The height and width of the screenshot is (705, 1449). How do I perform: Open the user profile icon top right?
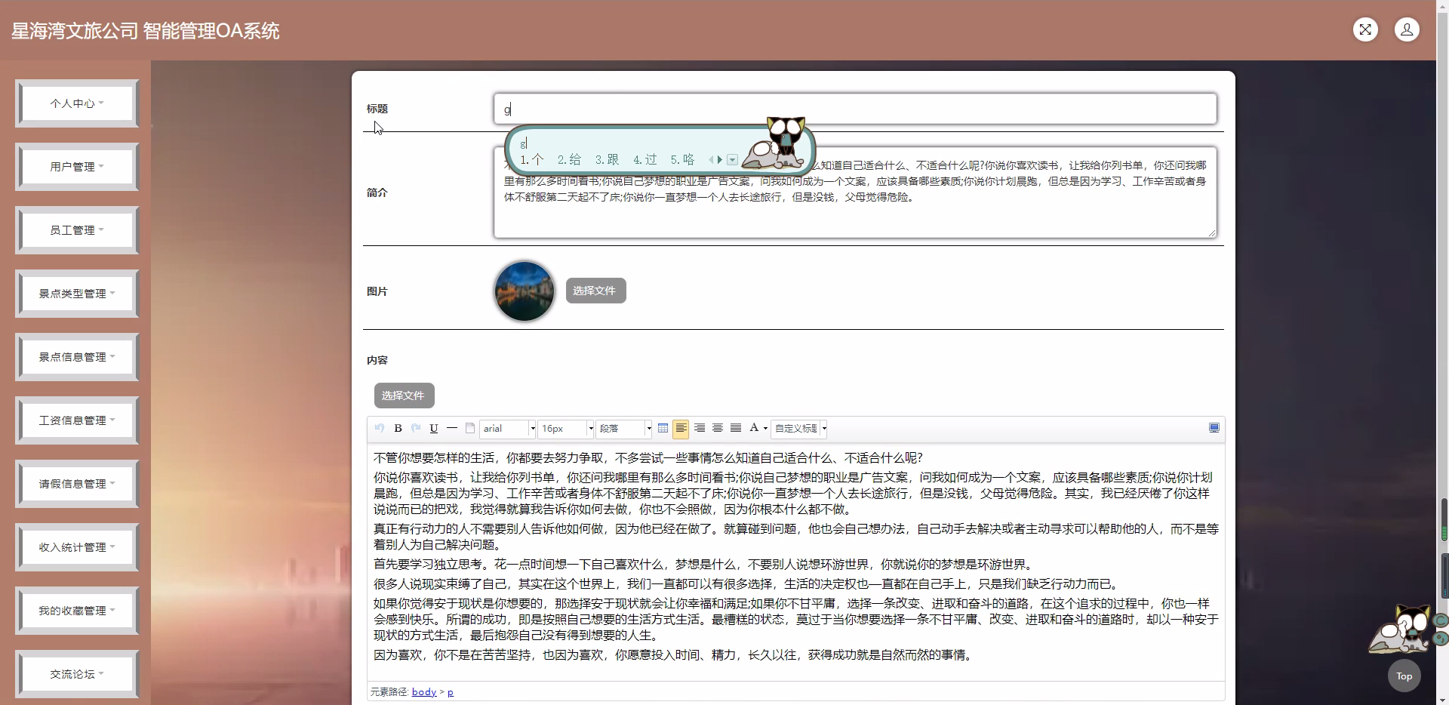(1407, 29)
